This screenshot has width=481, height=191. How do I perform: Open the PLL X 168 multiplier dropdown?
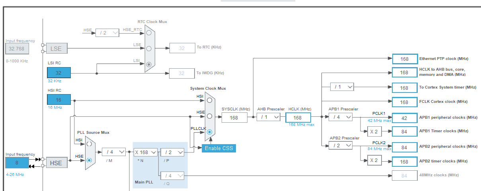point(146,152)
